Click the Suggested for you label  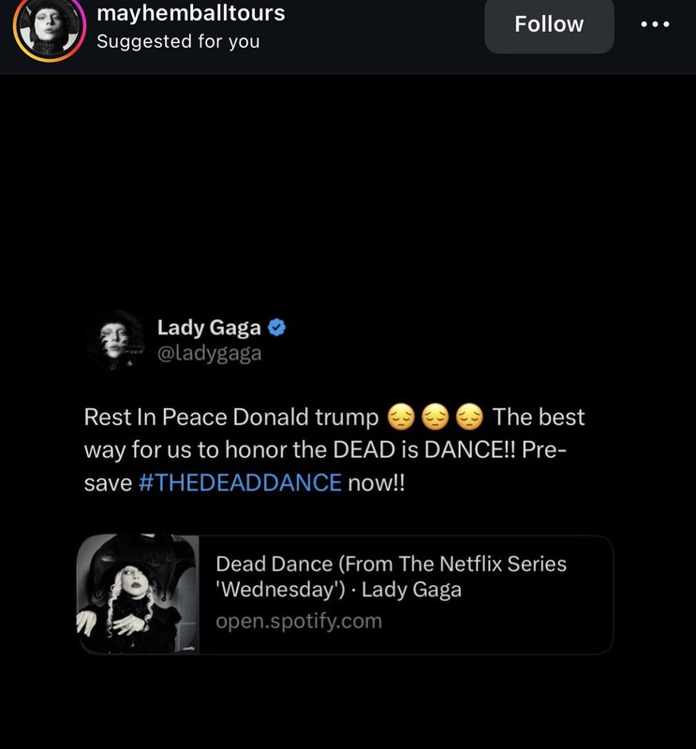tap(178, 41)
